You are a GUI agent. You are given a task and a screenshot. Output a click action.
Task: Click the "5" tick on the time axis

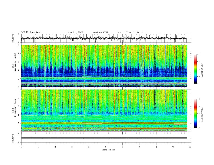tap(106, 147)
